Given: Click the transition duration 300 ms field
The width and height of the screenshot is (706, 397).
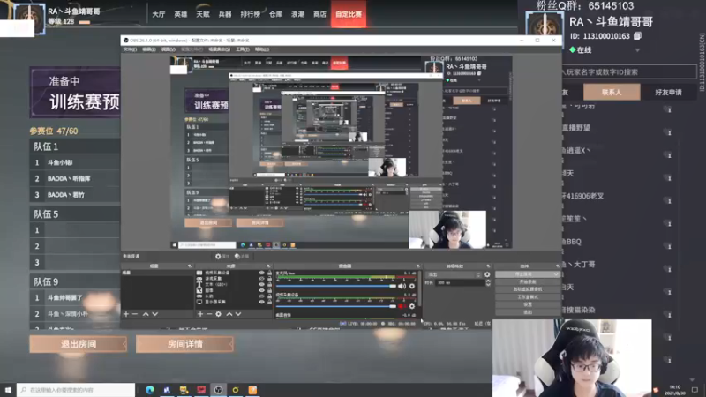Looking at the screenshot, I should [x=460, y=282].
